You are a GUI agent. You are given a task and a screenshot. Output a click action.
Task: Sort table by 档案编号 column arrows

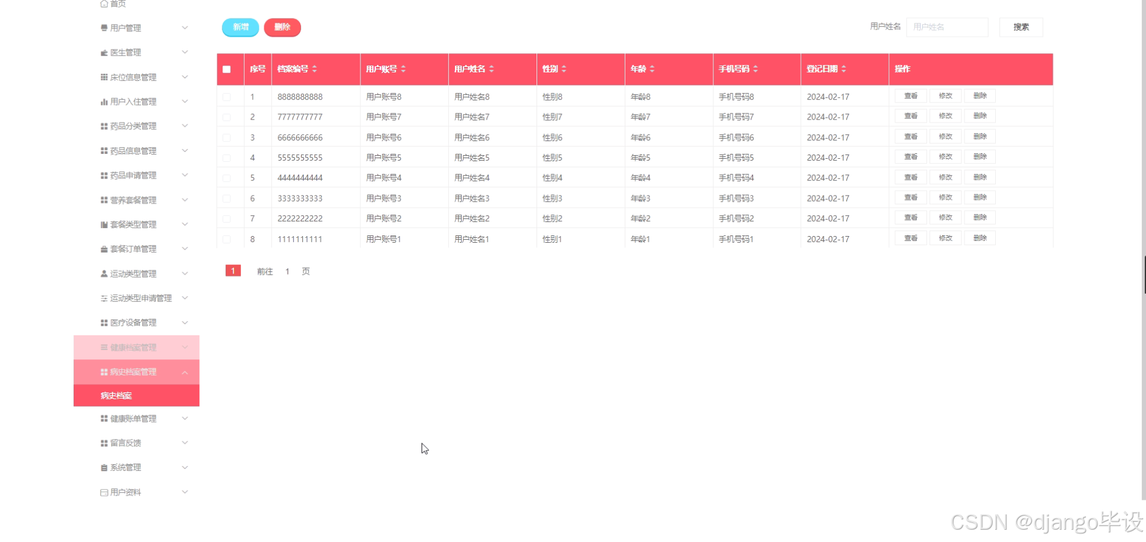click(315, 69)
